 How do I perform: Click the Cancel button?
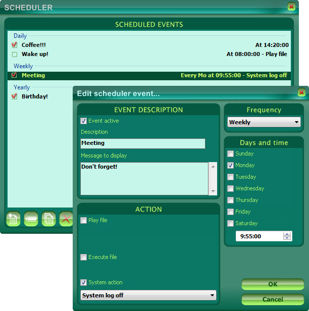pos(273,299)
